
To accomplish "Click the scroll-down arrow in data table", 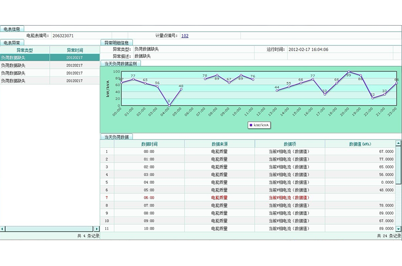I will click(x=399, y=229).
